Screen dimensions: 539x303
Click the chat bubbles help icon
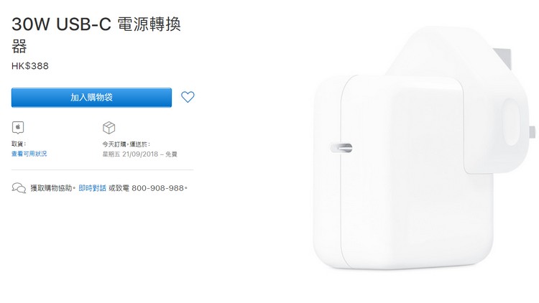tap(19, 188)
